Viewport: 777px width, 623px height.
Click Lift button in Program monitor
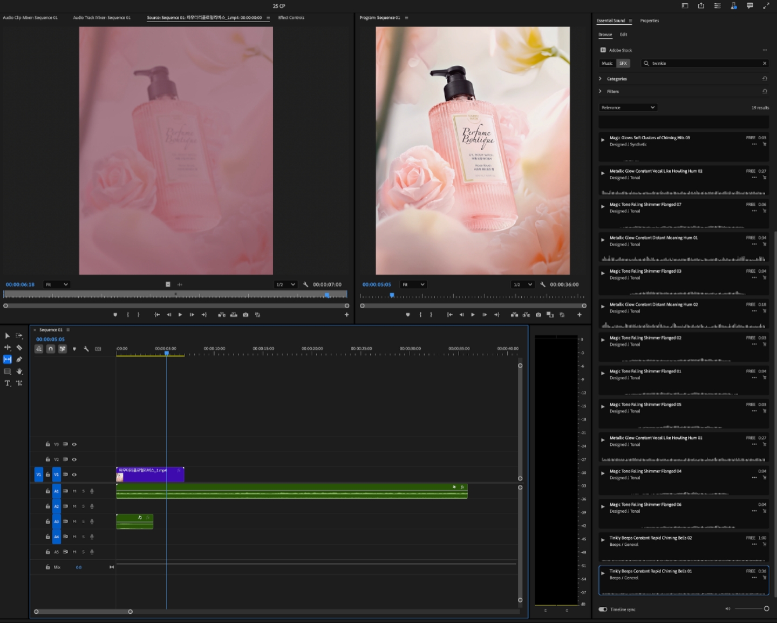[x=514, y=315]
